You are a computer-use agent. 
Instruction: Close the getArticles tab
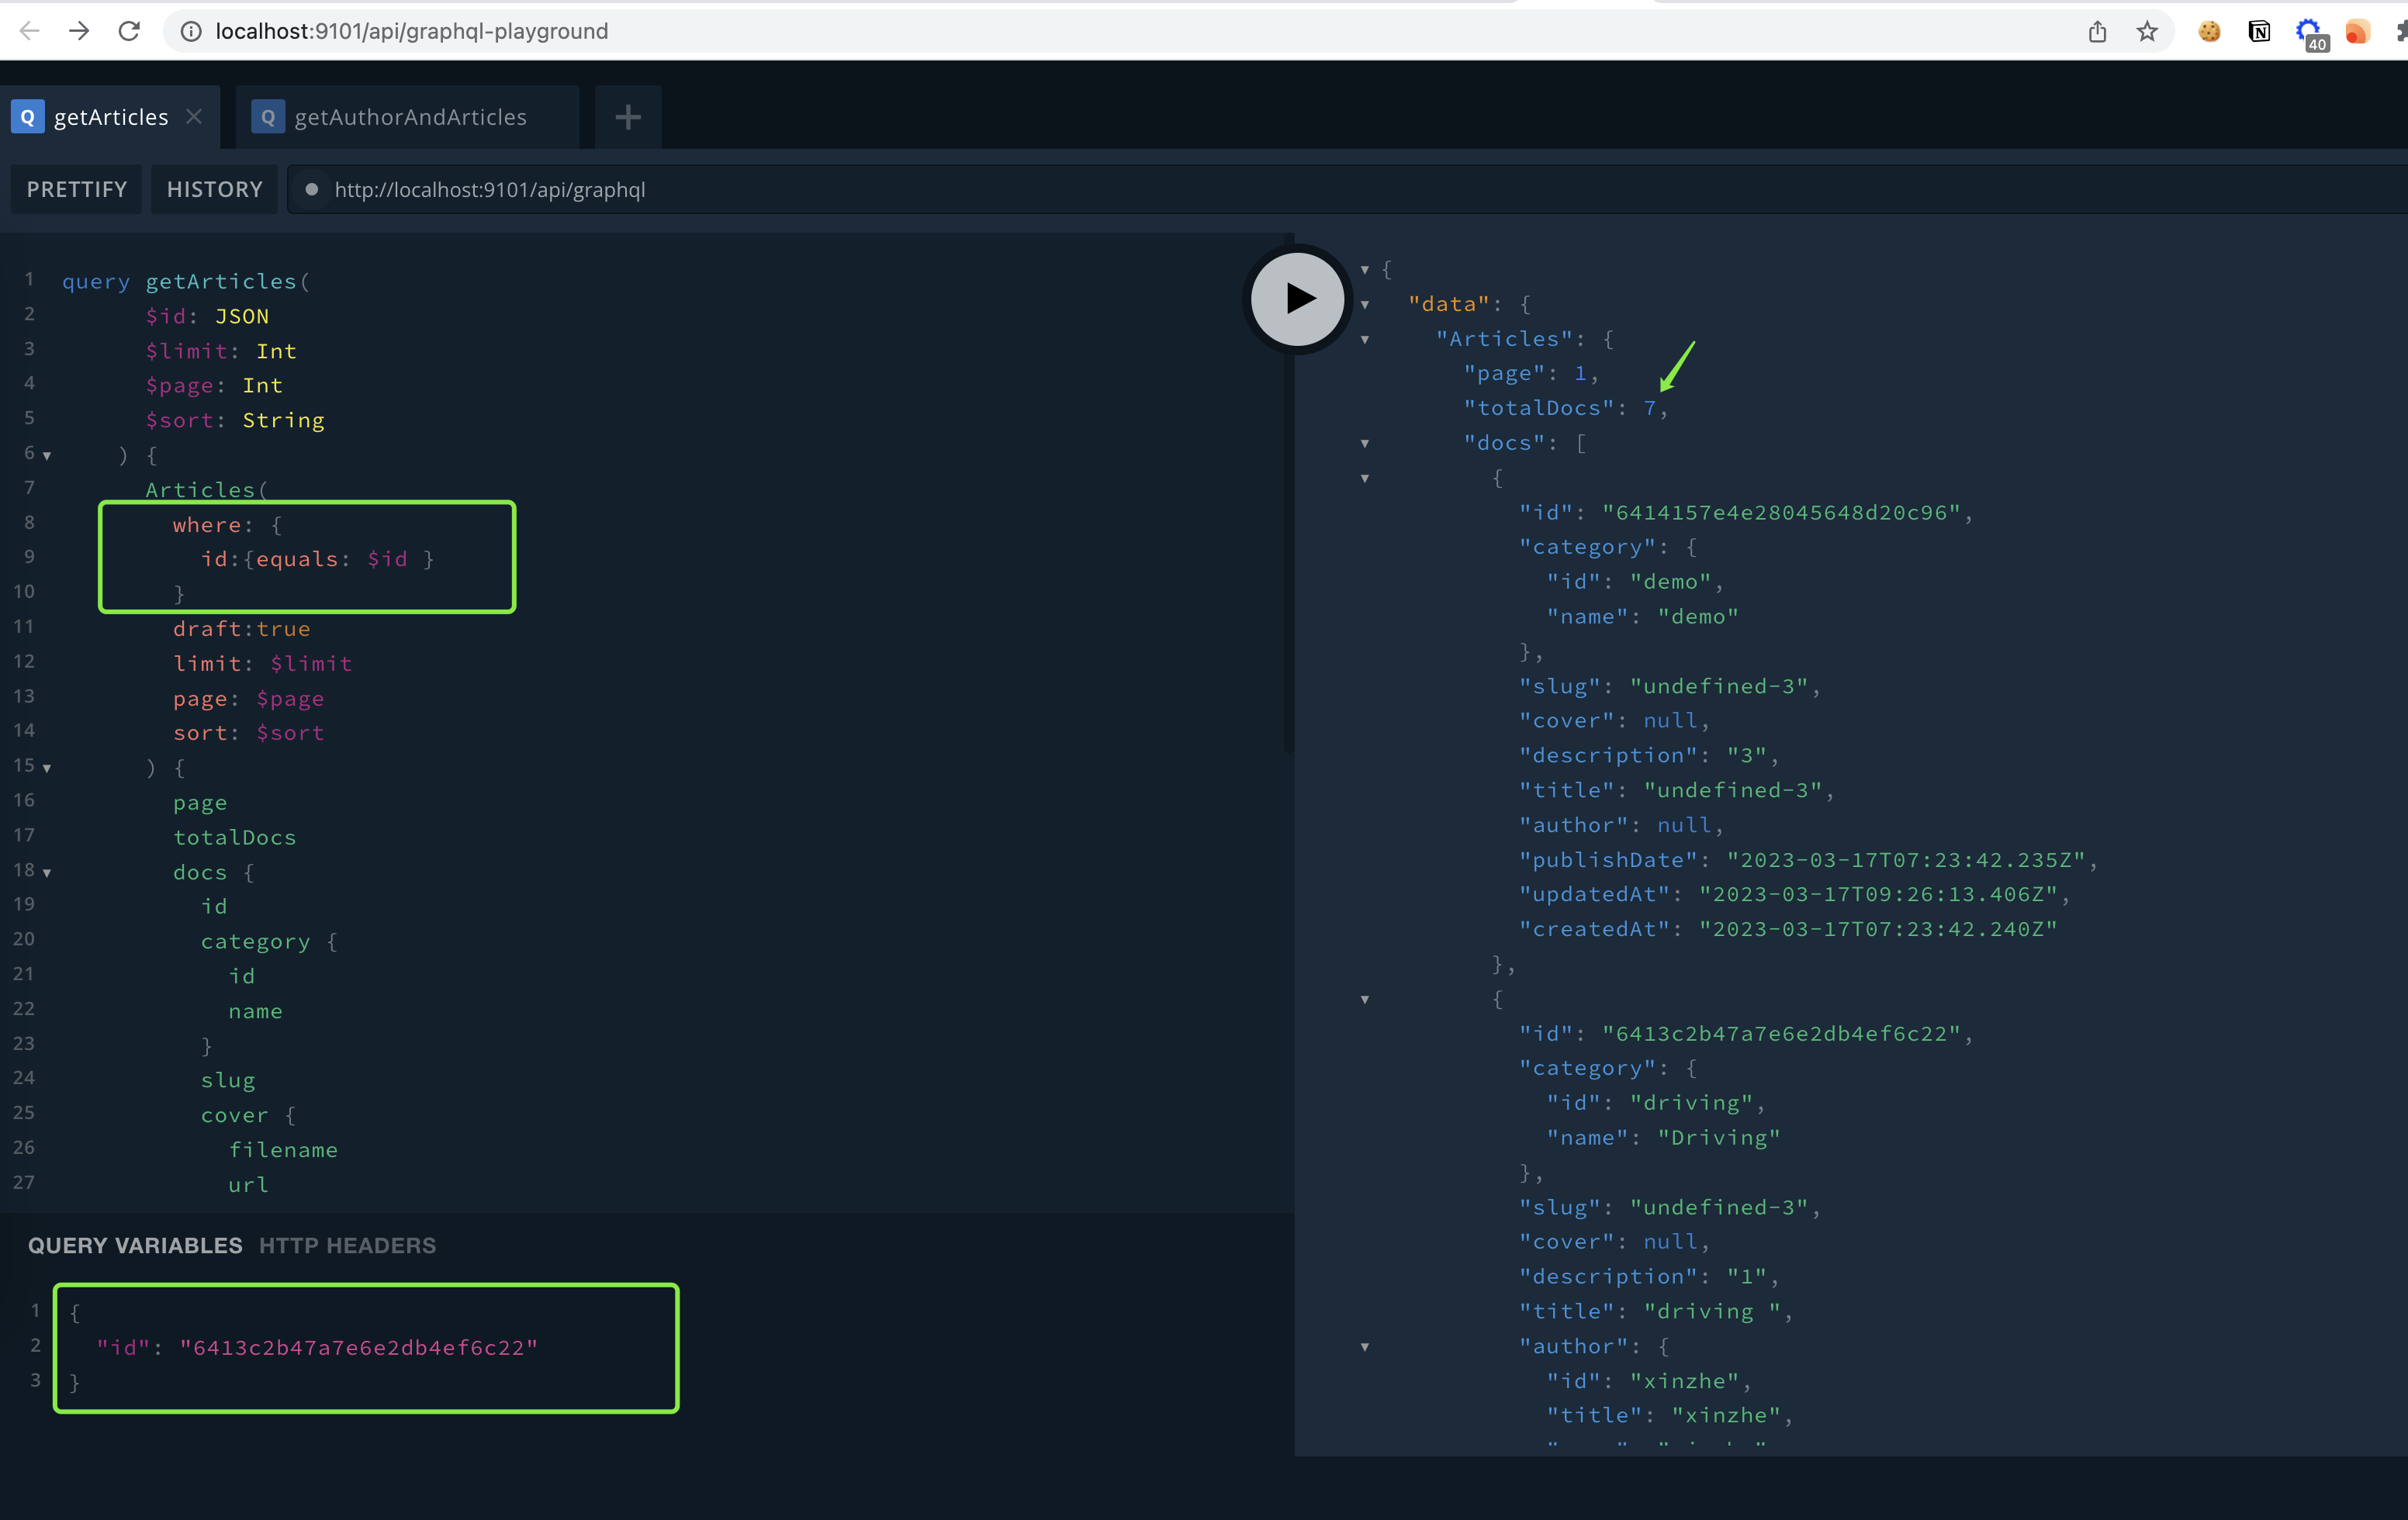tap(194, 116)
